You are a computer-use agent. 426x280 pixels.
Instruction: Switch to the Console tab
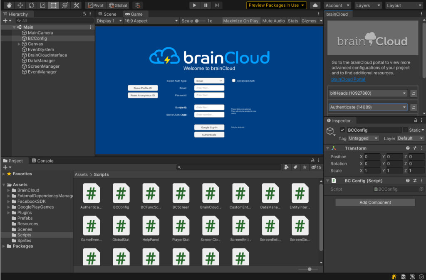click(x=43, y=161)
